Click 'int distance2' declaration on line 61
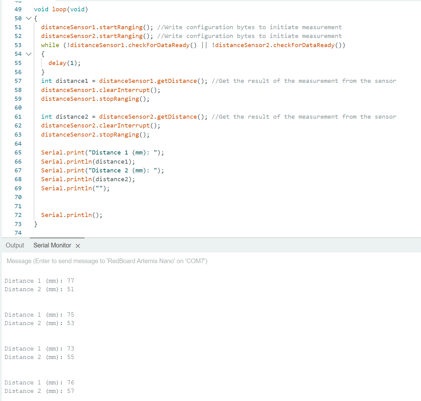The image size is (421, 401). tap(65, 117)
